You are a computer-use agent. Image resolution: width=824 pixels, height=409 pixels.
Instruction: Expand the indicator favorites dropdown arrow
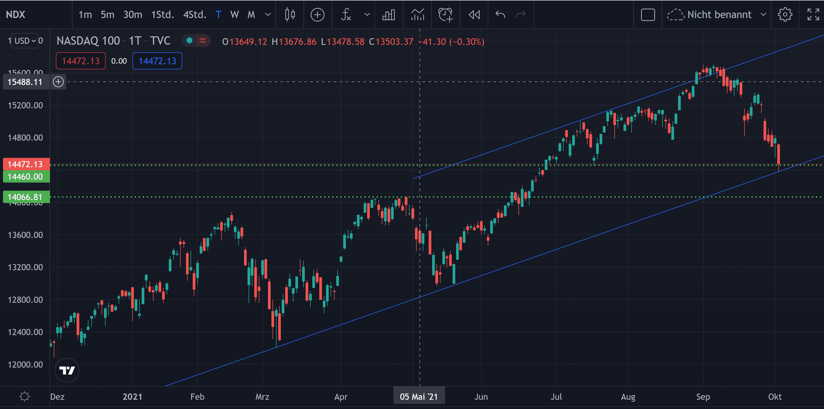coord(367,15)
